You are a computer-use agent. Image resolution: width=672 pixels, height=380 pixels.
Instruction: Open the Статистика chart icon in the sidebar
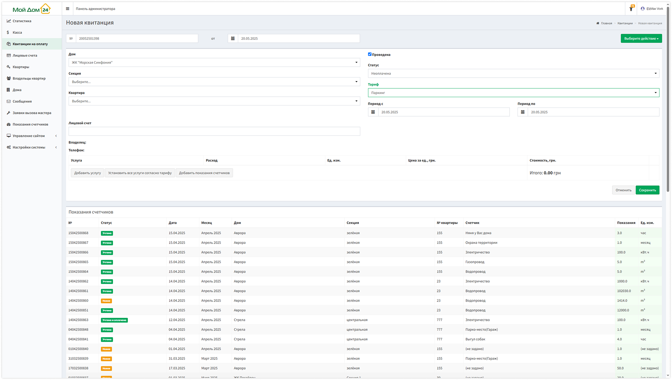[9, 21]
